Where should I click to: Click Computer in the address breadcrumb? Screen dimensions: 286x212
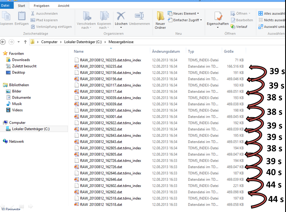click(49, 42)
